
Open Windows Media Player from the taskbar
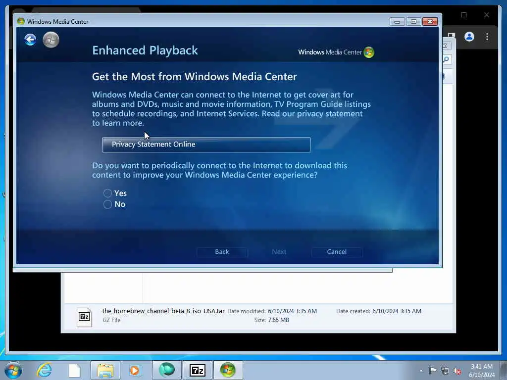click(x=136, y=370)
